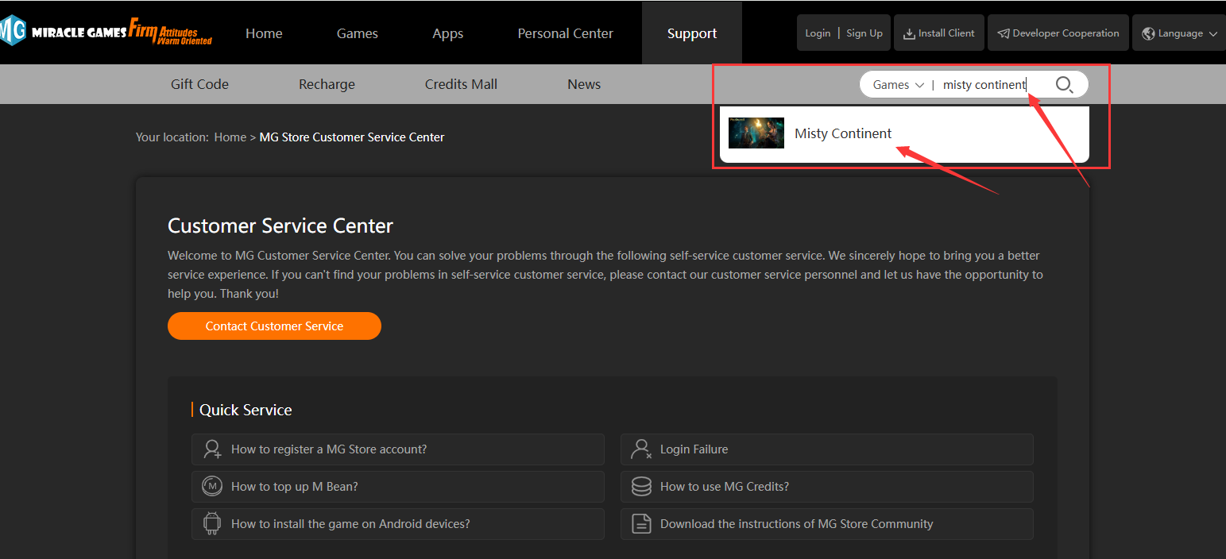Click the Misty Continent game thumbnail

pos(756,133)
